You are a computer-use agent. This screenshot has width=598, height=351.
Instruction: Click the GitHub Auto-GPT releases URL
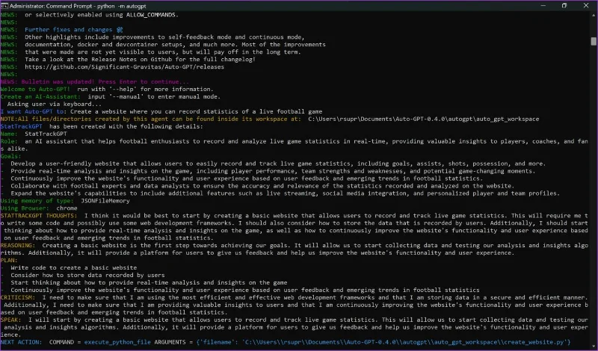124,66
